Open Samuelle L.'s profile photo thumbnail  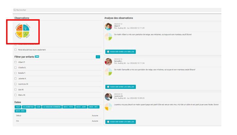[x=108, y=61]
